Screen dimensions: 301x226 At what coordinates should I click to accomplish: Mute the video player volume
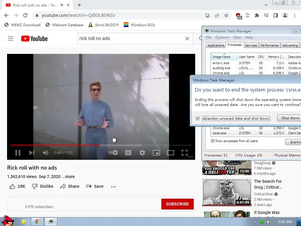pyautogui.click(x=46, y=153)
